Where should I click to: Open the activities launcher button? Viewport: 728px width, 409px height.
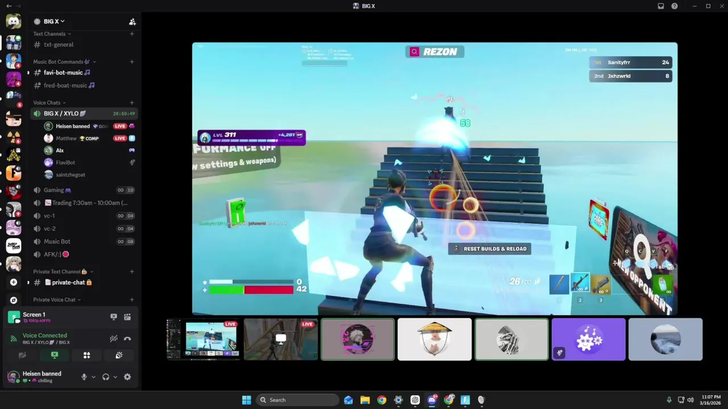tap(87, 355)
